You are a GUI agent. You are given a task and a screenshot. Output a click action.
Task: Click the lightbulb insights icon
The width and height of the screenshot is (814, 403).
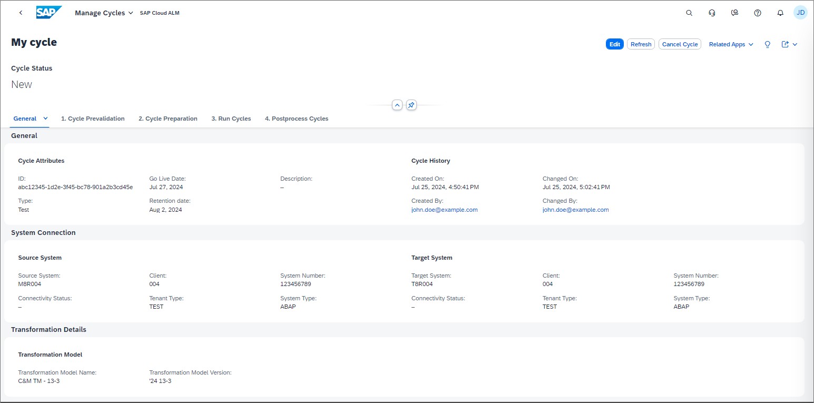(x=767, y=44)
